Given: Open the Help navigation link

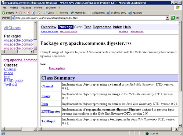Looking at the screenshot, I should (127, 27).
